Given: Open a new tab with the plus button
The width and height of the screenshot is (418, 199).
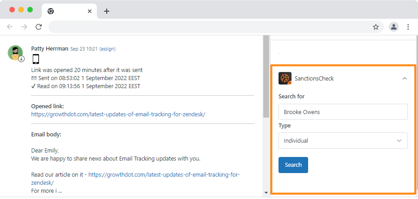Looking at the screenshot, I should click(x=107, y=11).
